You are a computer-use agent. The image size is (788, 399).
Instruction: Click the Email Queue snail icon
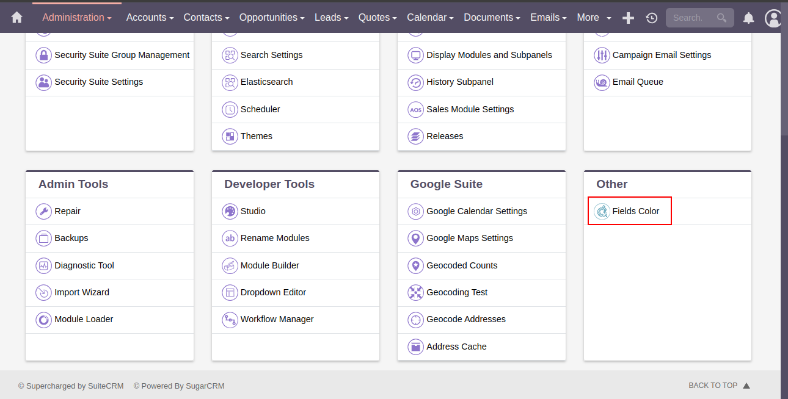click(x=602, y=82)
